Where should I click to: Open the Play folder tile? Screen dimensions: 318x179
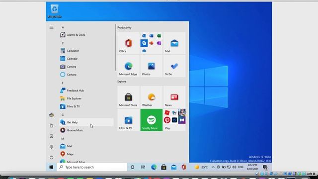[174, 120]
